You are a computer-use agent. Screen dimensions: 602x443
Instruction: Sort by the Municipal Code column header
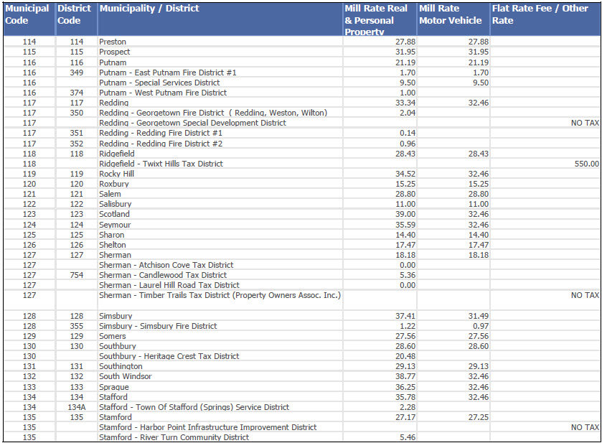click(x=27, y=14)
